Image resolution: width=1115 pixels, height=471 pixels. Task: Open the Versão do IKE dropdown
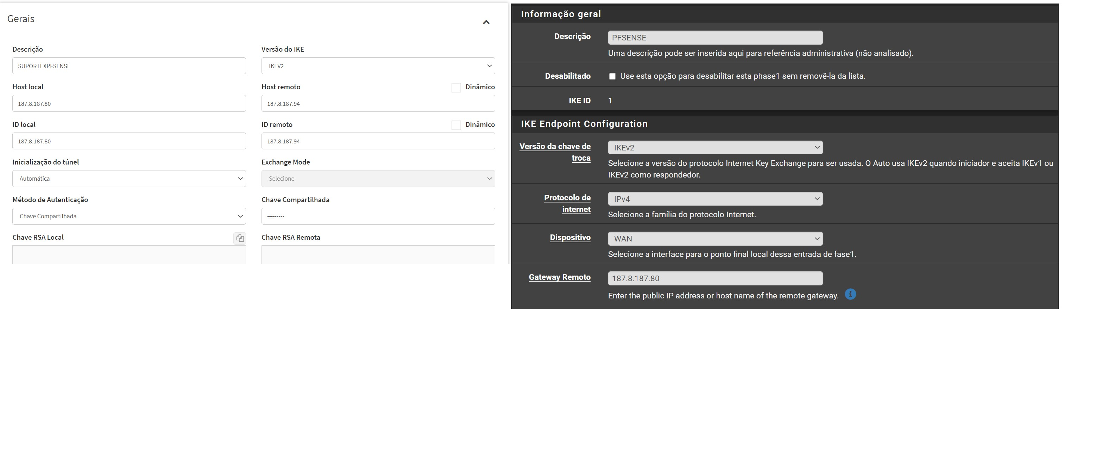pos(378,66)
